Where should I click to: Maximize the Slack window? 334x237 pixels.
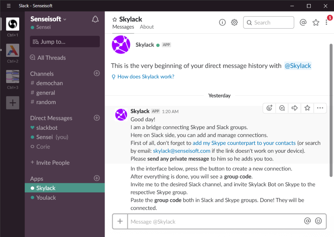point(309,6)
